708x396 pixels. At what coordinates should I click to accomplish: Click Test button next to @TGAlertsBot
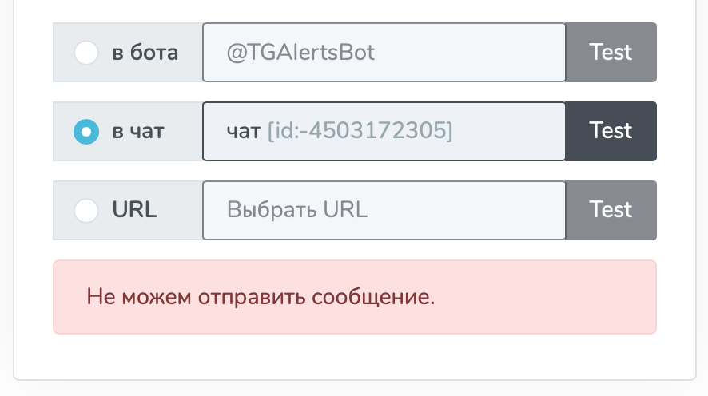(611, 53)
